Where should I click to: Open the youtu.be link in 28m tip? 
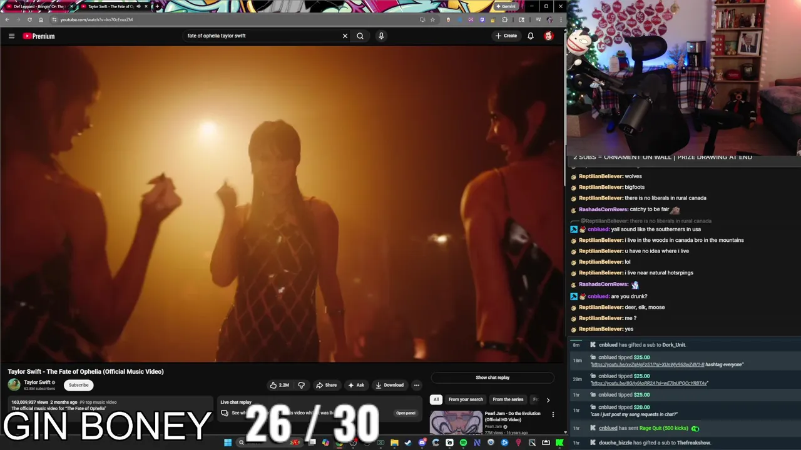[650, 383]
